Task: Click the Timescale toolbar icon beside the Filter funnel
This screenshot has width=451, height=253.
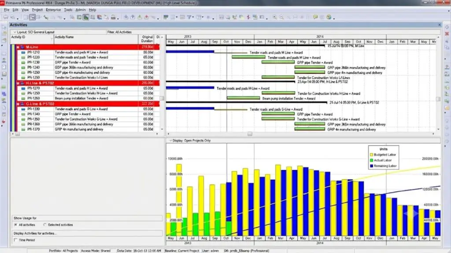Action: tap(182, 17)
